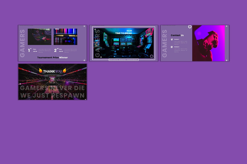Select the WE JUST RESPAWN text

(x=52, y=95)
